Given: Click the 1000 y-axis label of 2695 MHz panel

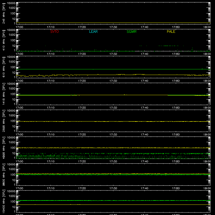Looking at the screenshot, I should point(12,116).
